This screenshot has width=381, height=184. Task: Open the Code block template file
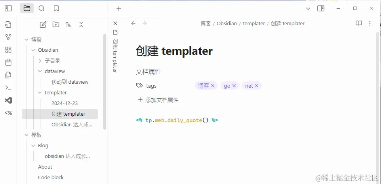[x=51, y=177]
